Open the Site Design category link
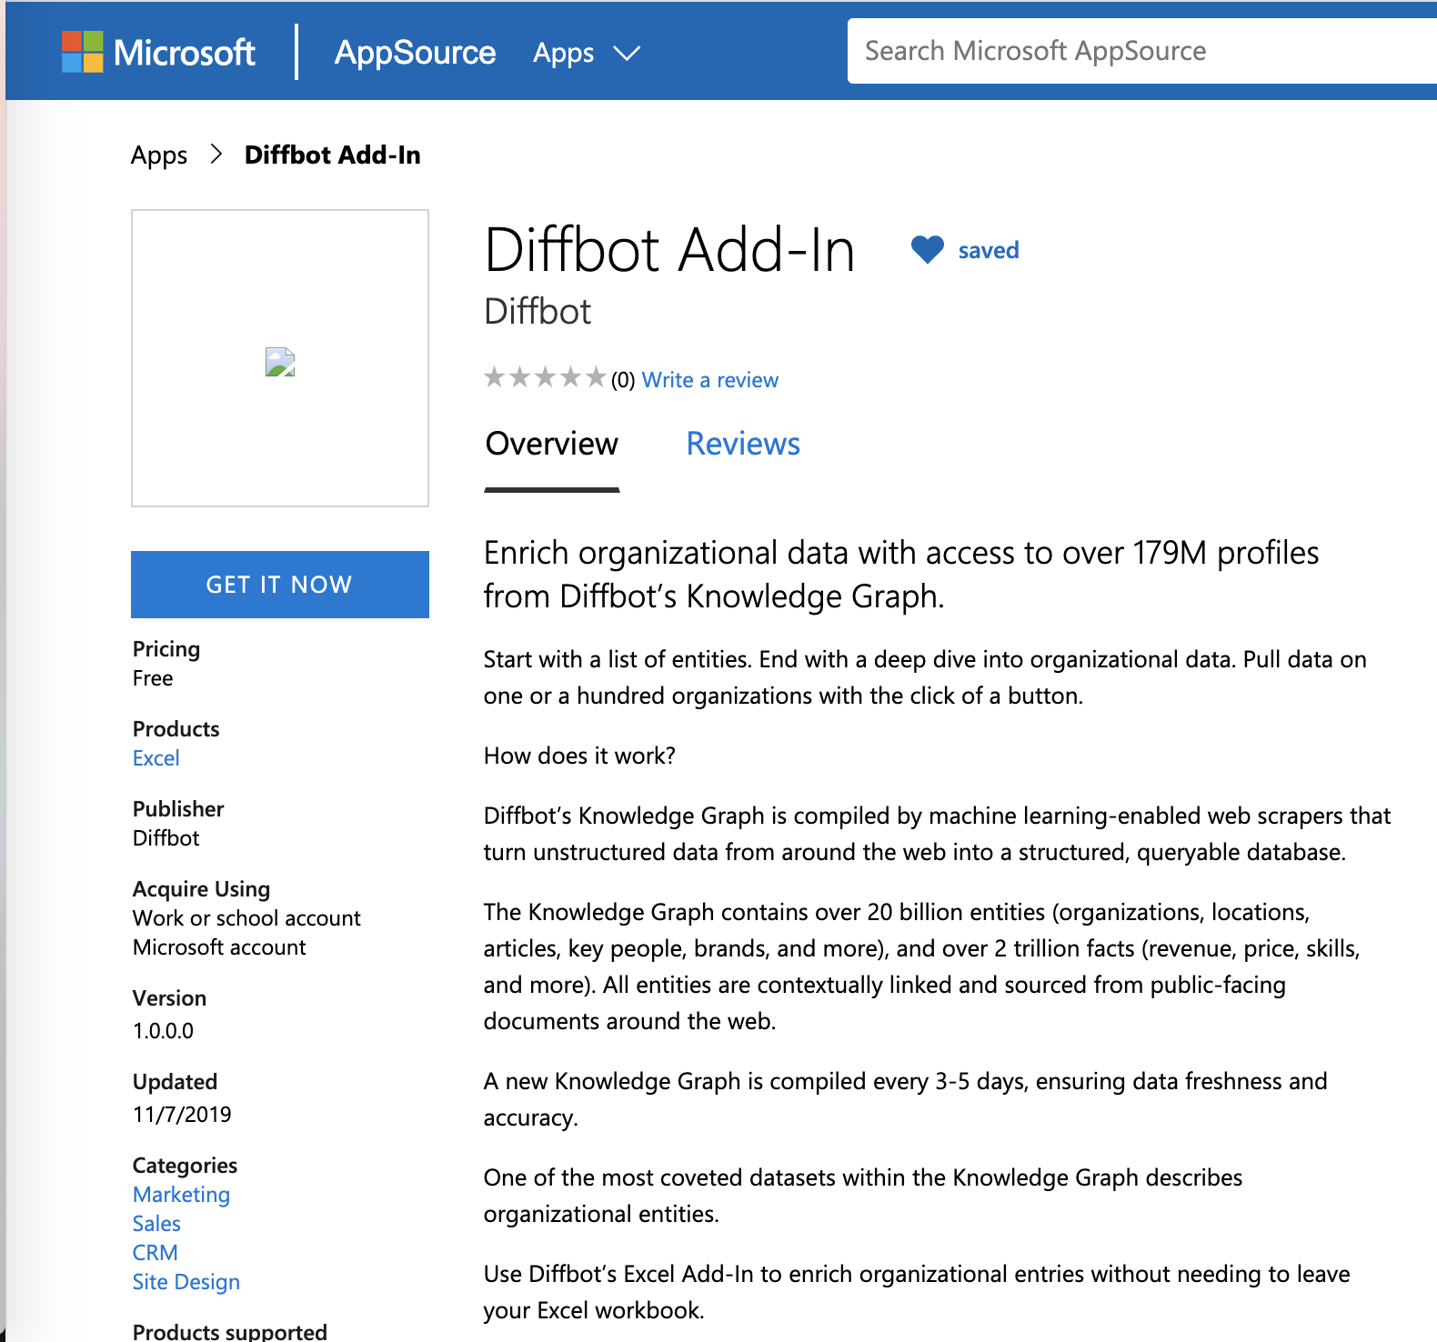Viewport: 1437px width, 1342px height. point(186,1282)
